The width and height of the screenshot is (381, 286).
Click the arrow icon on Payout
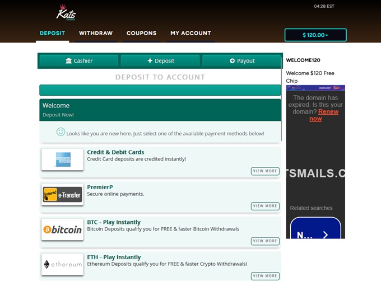232,60
